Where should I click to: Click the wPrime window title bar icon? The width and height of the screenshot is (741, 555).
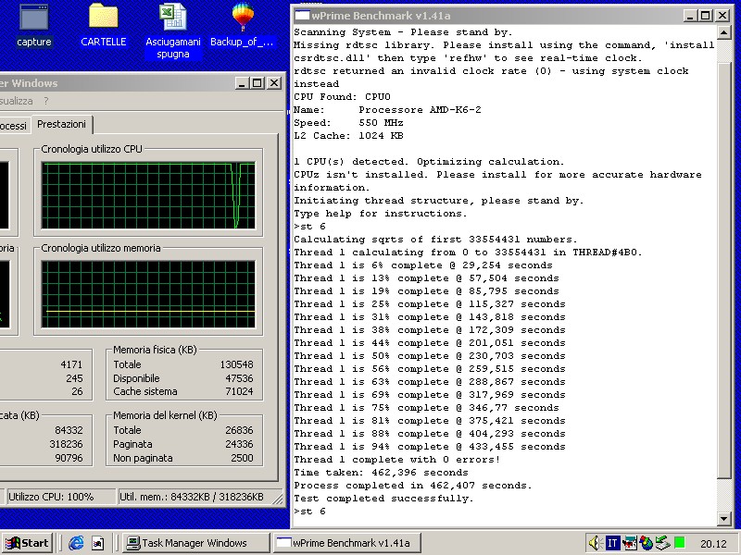pos(303,16)
